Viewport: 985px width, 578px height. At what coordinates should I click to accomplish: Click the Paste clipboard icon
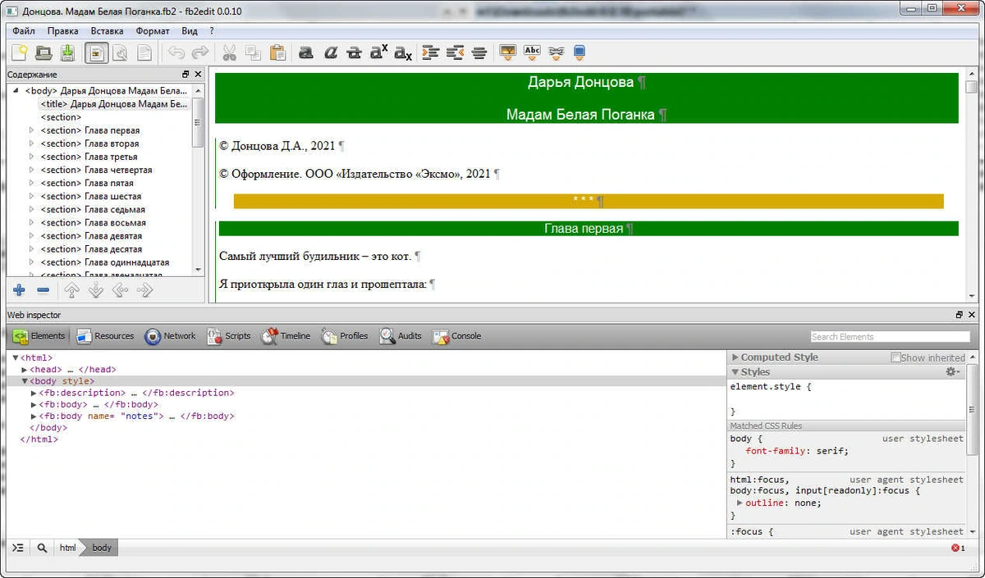tap(277, 52)
